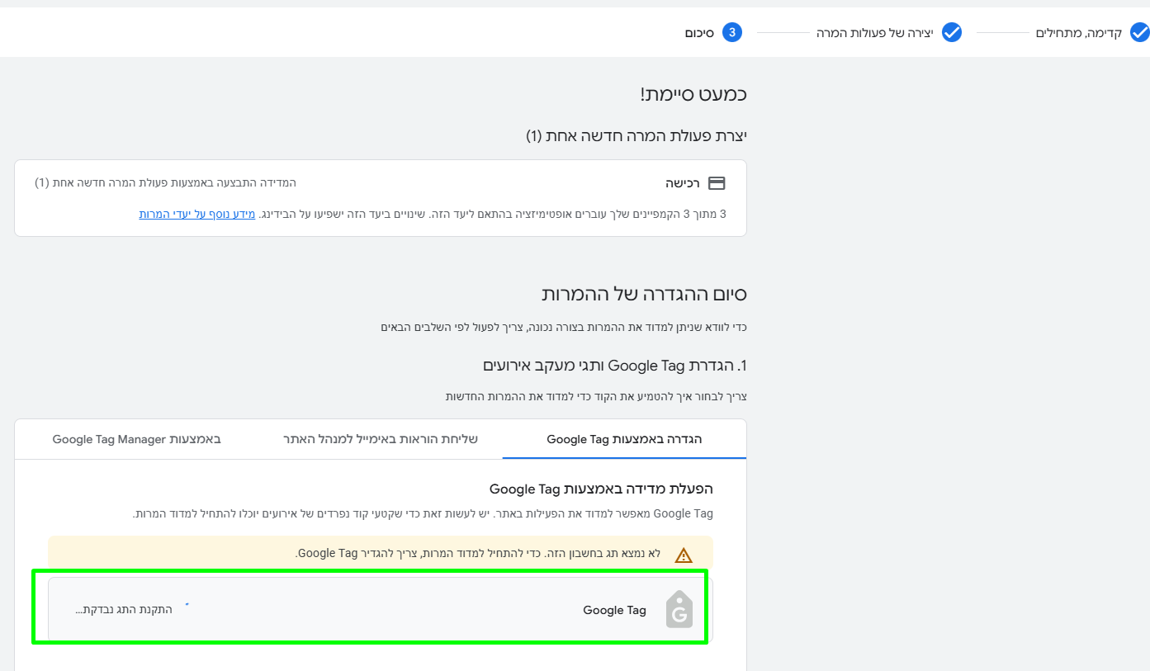Switch to הגדרה באמצעות Google Tag tab
The width and height of the screenshot is (1150, 671).
coord(624,439)
